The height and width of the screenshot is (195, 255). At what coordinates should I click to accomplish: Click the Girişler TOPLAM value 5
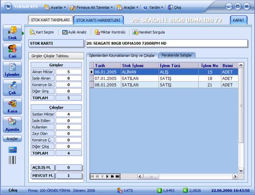click(x=69, y=98)
